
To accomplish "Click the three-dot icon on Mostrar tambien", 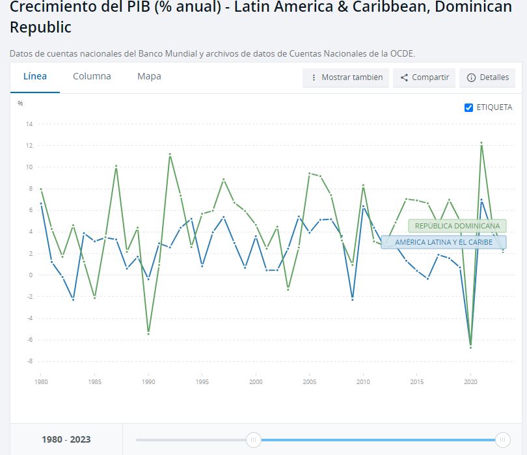I will point(314,77).
